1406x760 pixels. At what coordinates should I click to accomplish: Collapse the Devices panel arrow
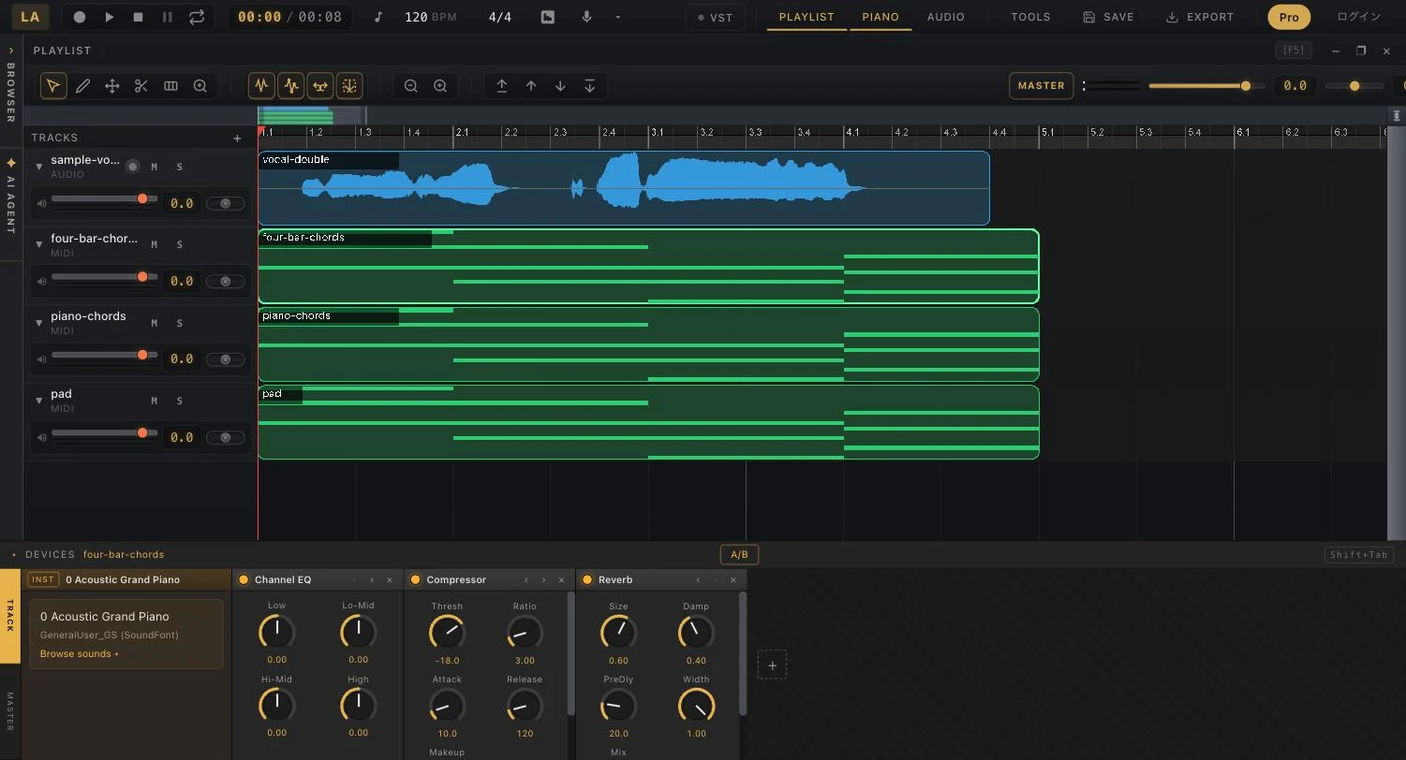pos(14,555)
